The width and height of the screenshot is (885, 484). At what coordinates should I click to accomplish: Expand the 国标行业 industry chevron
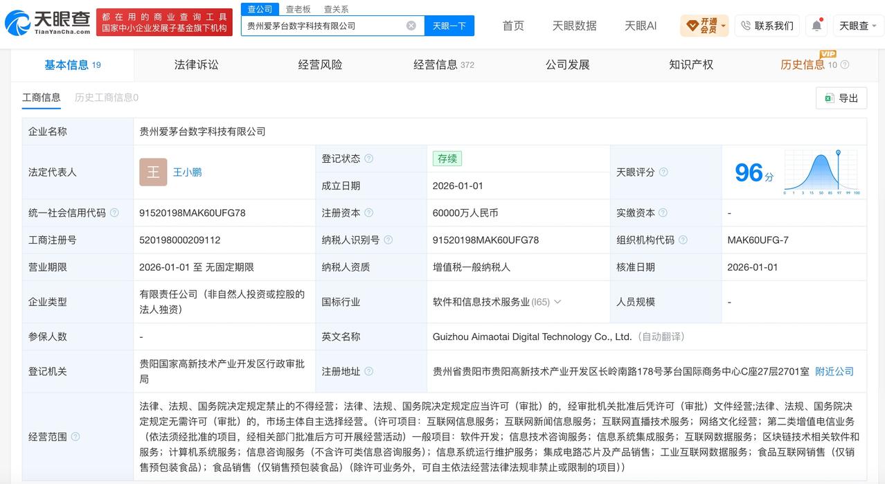(557, 302)
